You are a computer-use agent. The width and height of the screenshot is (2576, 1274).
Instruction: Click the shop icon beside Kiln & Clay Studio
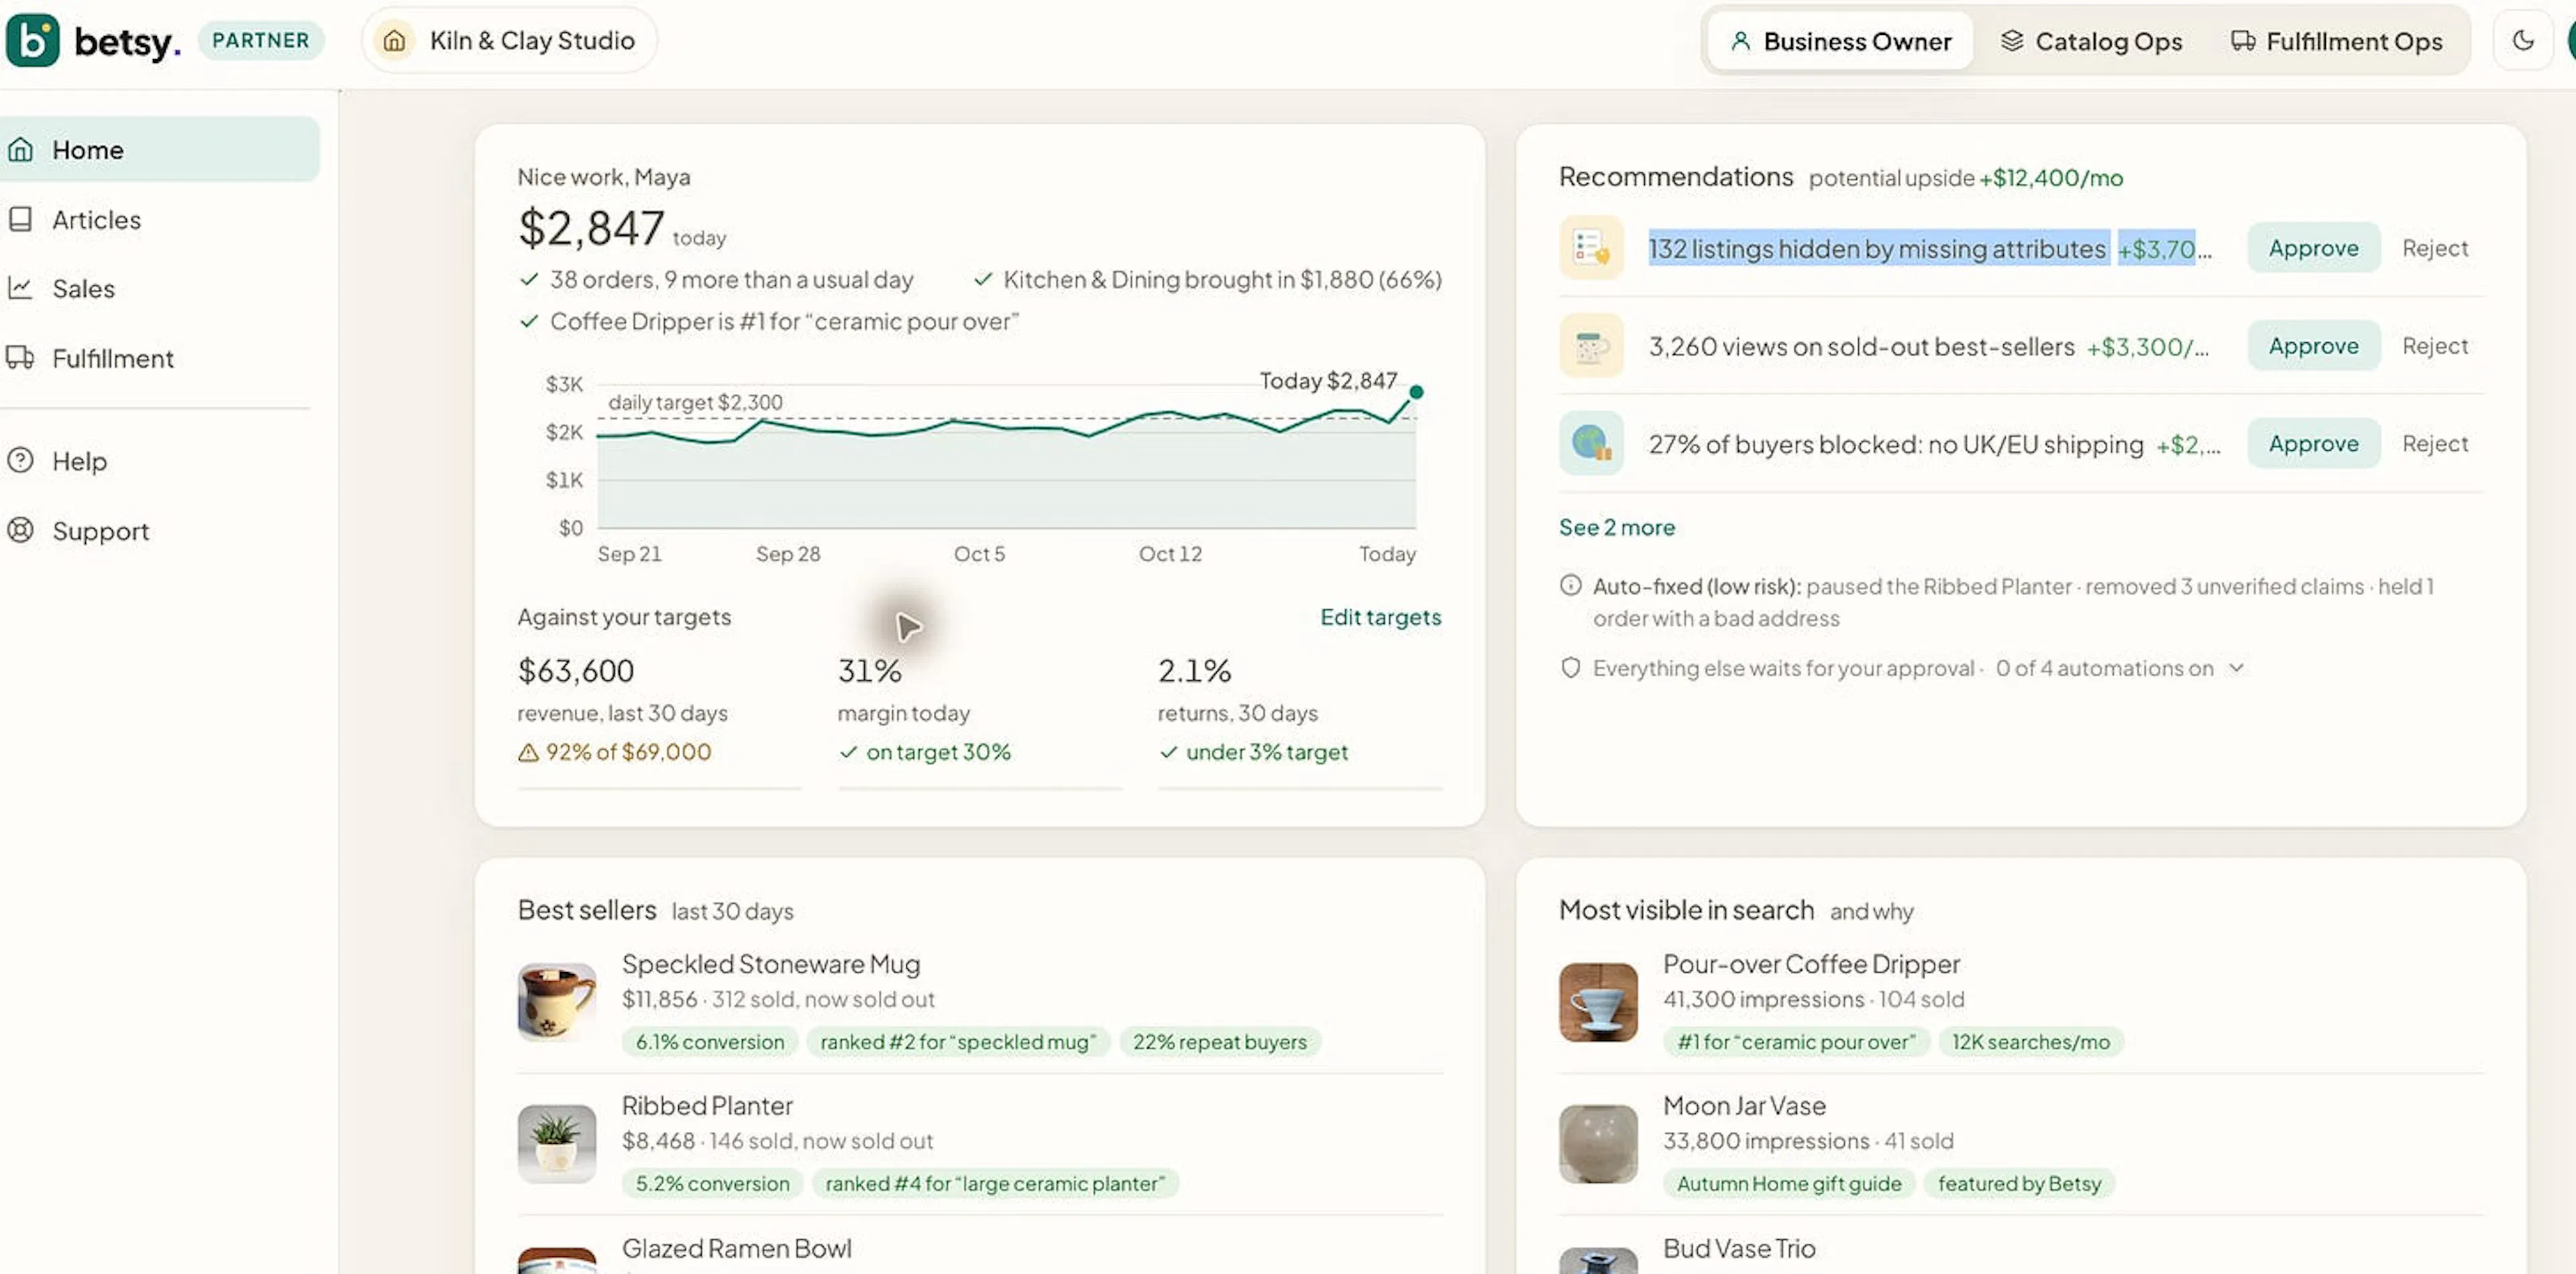(x=395, y=41)
